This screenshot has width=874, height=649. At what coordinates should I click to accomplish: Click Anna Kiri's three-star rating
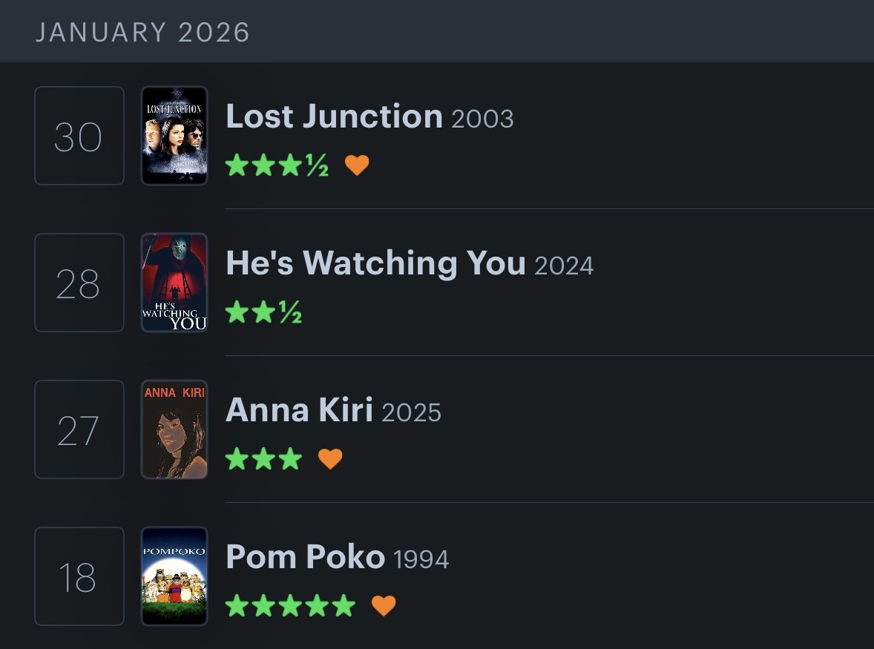263,459
